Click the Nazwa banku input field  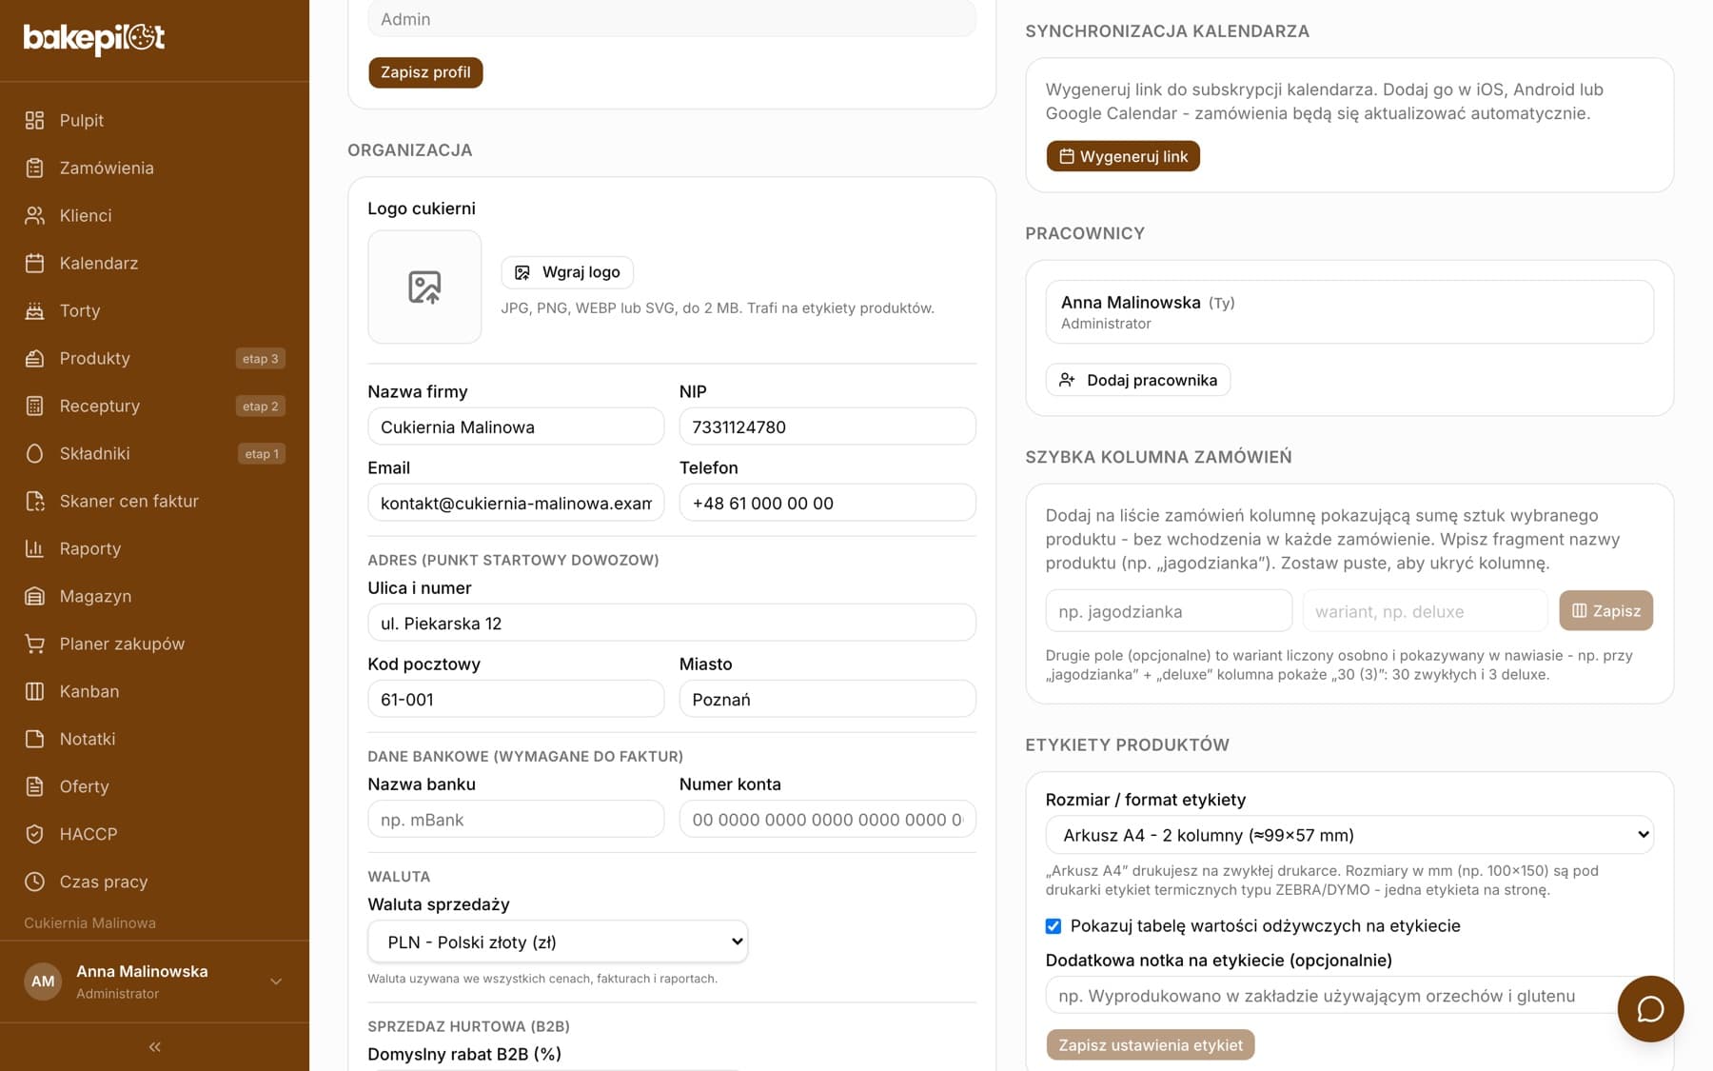(516, 819)
